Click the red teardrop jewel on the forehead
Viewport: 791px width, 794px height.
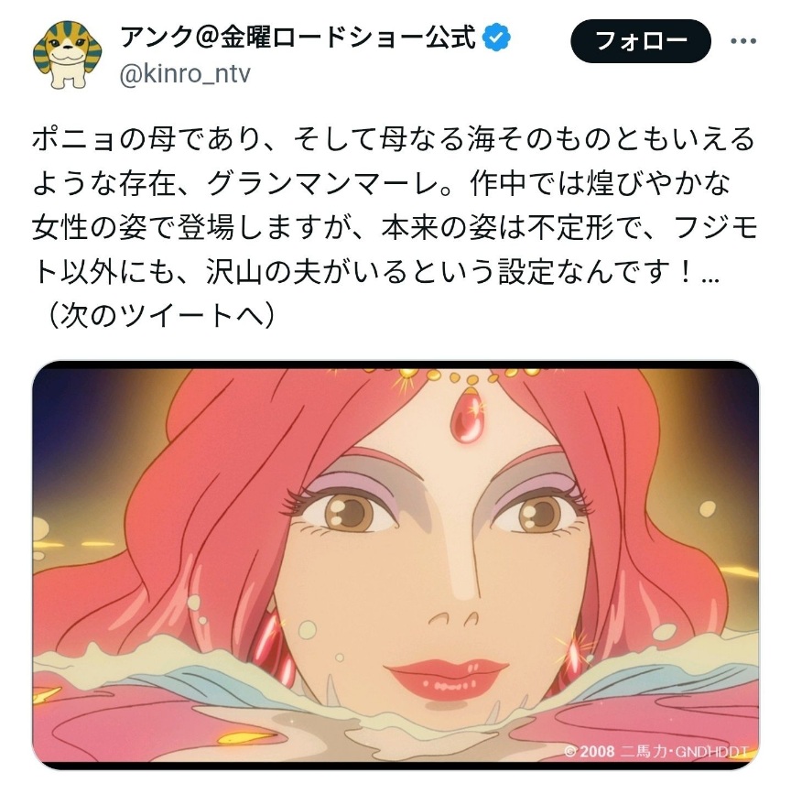coord(466,417)
